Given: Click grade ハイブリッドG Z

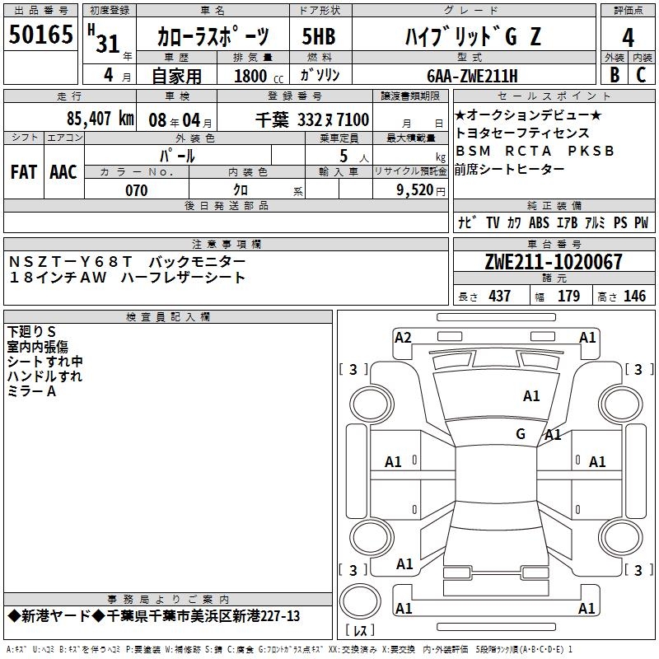Looking at the screenshot, I should pos(473,36).
